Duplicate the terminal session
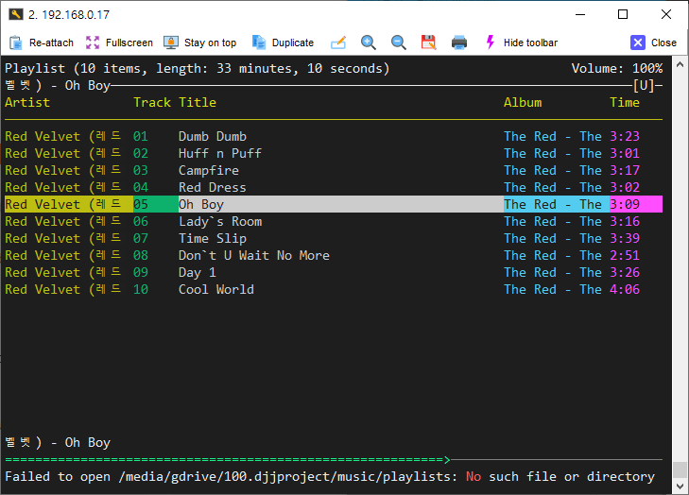The width and height of the screenshot is (689, 495). pos(283,43)
